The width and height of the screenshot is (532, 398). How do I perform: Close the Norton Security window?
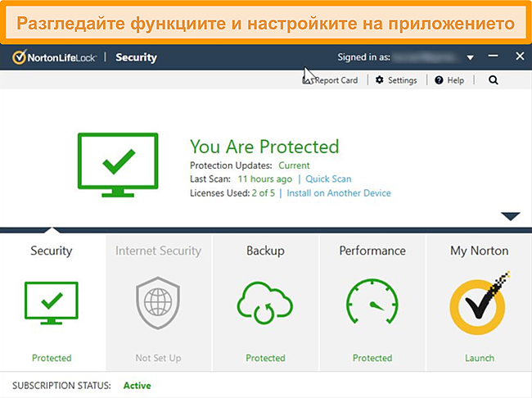(x=520, y=56)
